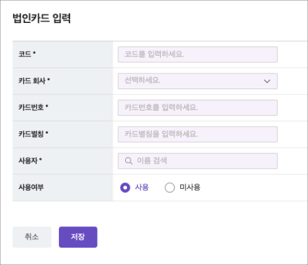Click the 저장 button
This screenshot has width=308, height=265.
pyautogui.click(x=78, y=237)
